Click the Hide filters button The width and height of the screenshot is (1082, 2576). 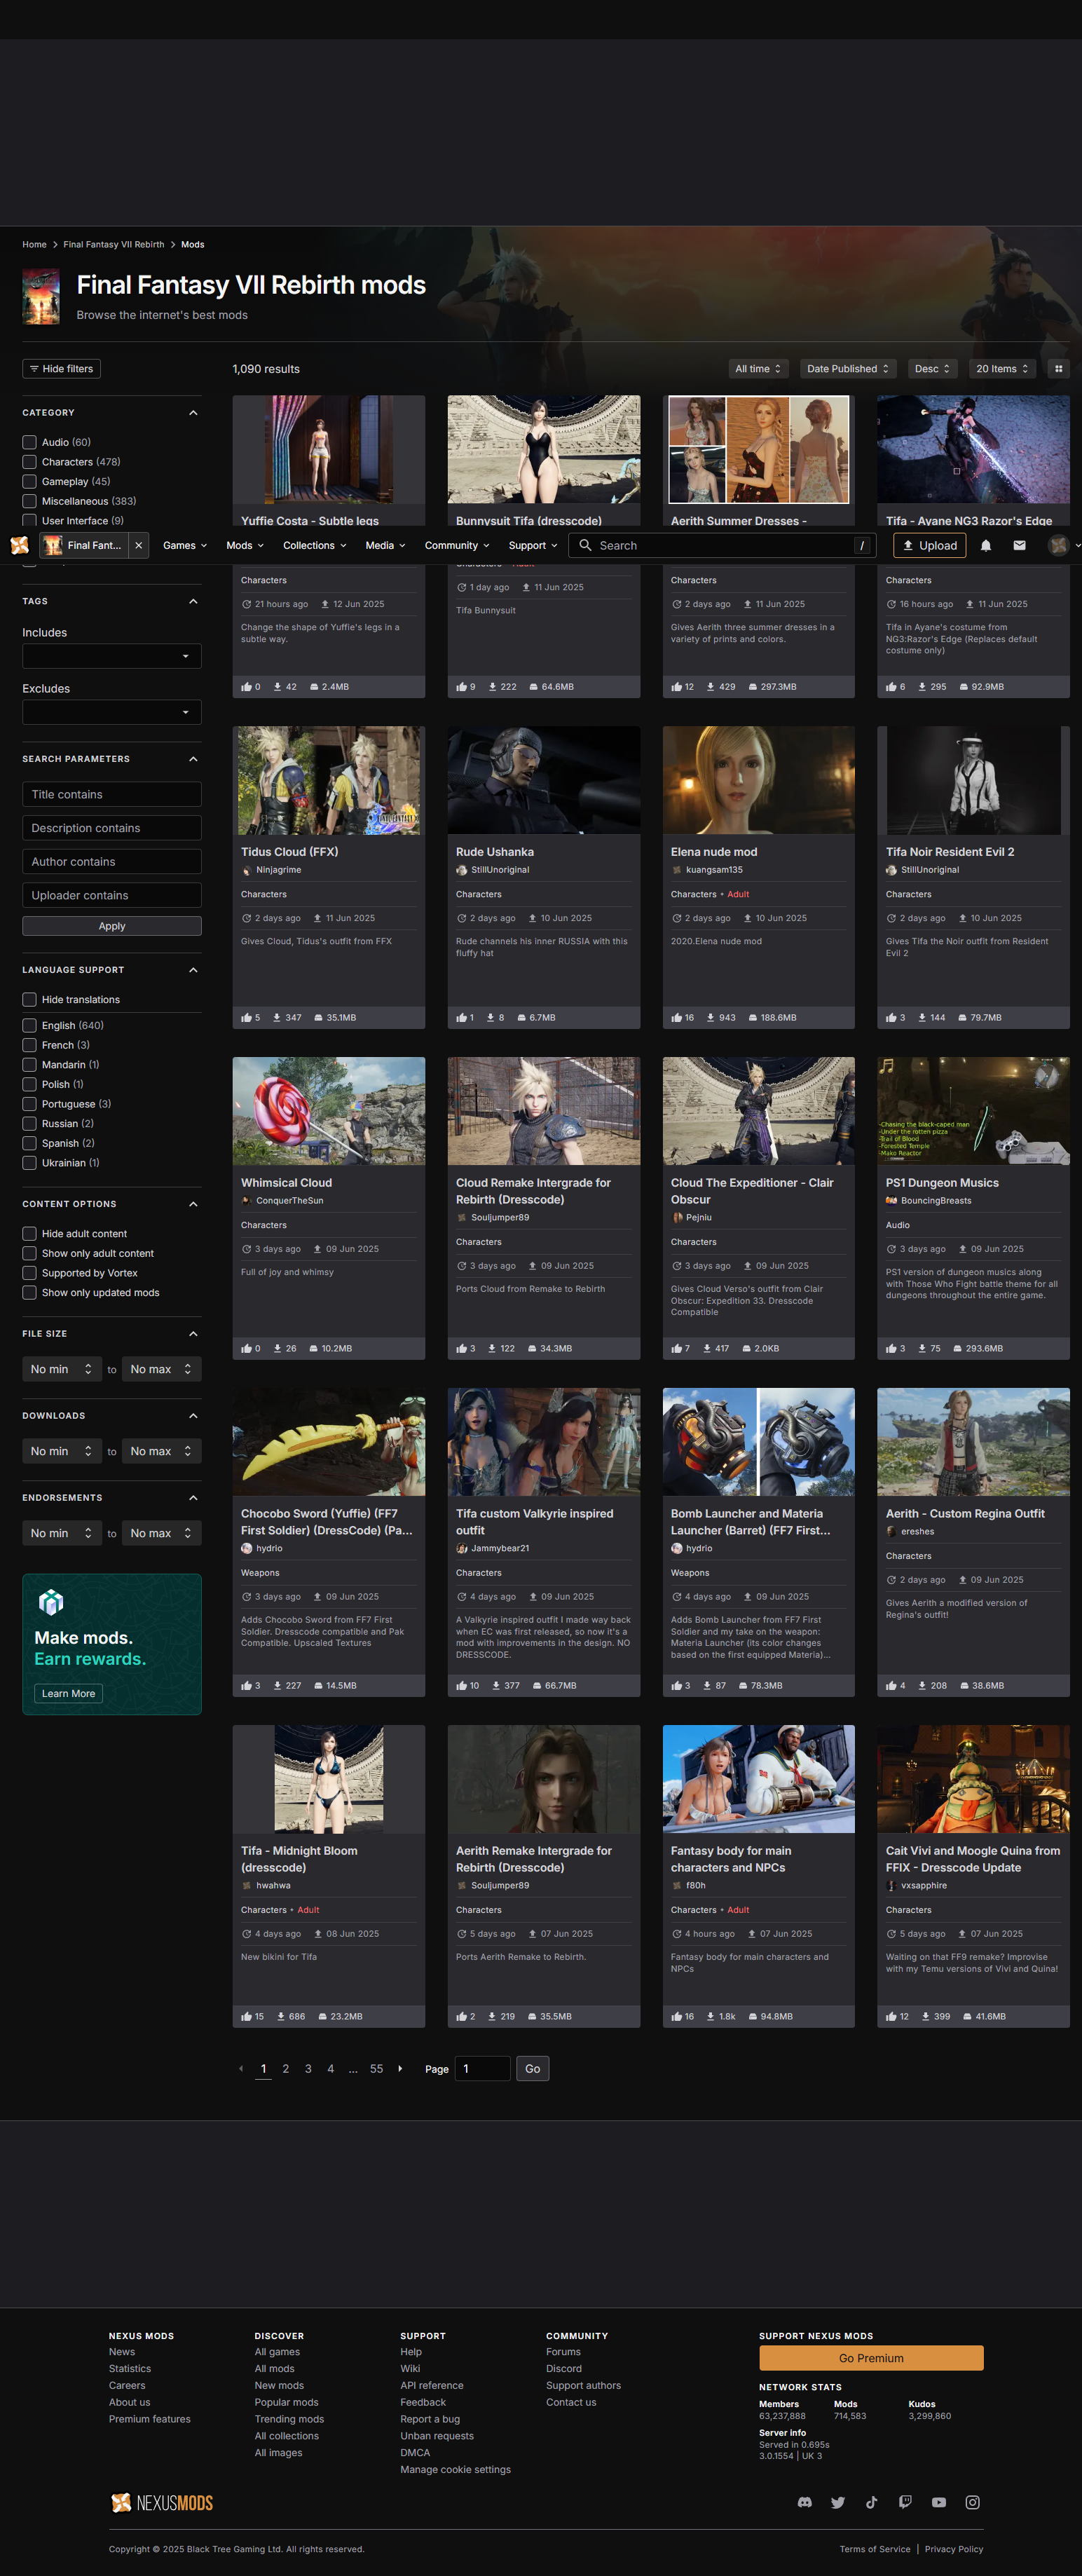click(61, 369)
